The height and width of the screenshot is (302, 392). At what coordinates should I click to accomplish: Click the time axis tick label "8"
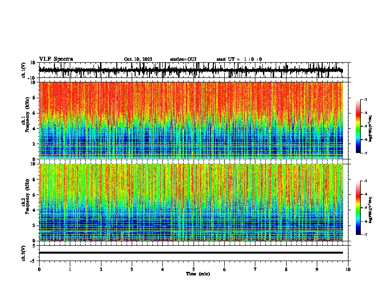tap(286, 269)
